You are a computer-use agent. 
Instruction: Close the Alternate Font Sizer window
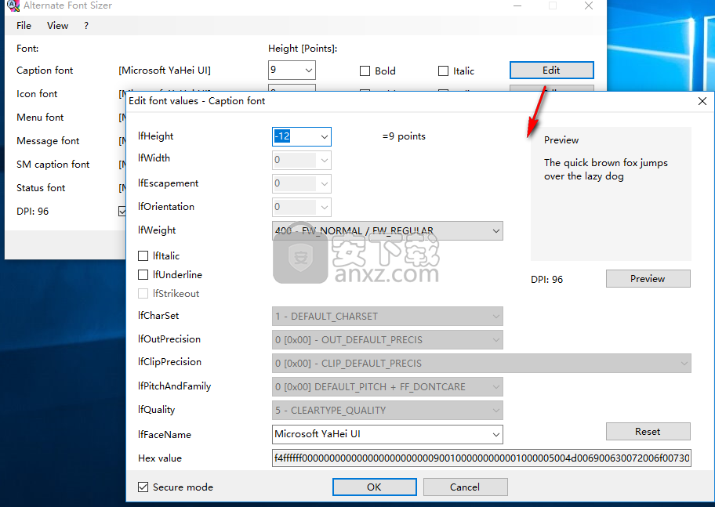point(589,5)
